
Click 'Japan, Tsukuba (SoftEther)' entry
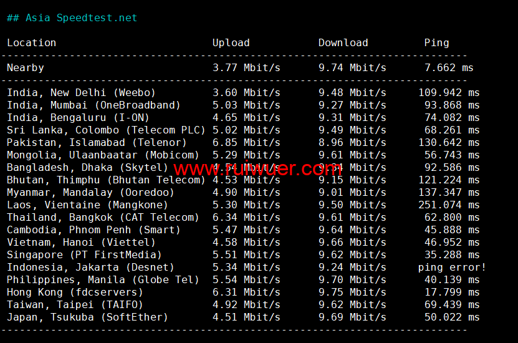[x=87, y=317]
